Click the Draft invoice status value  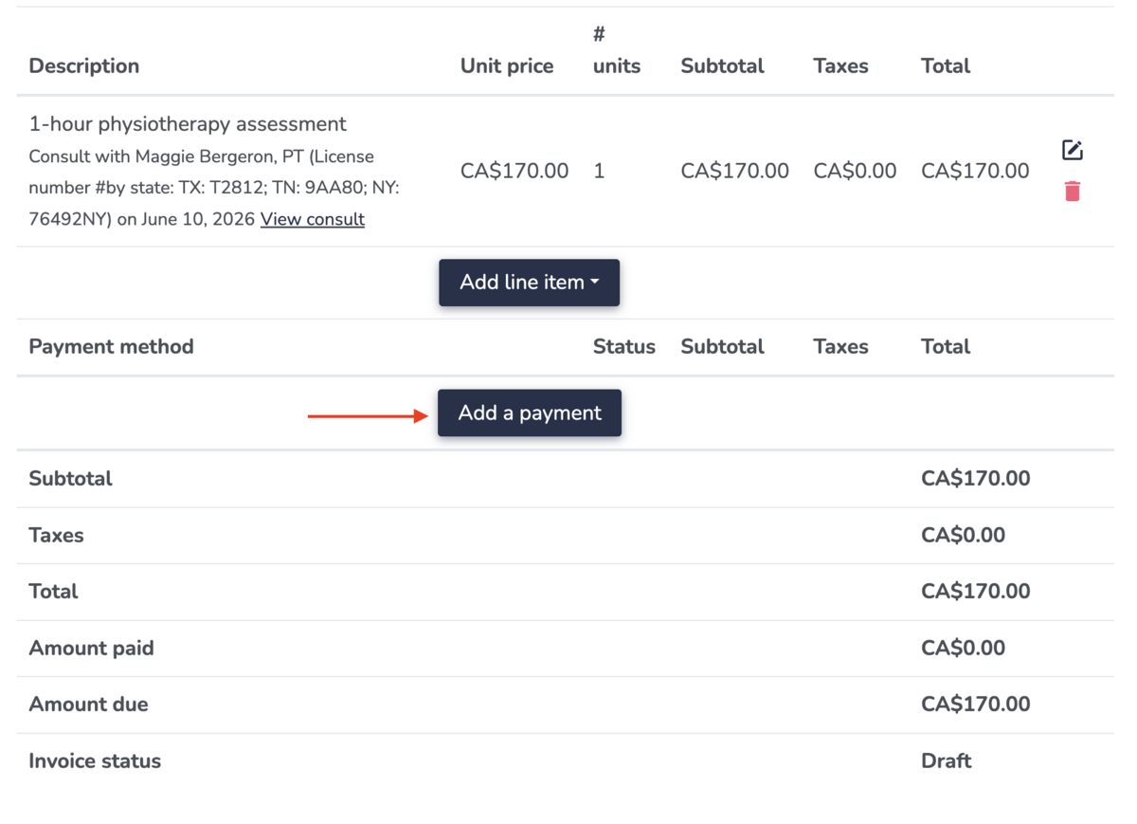click(x=947, y=760)
